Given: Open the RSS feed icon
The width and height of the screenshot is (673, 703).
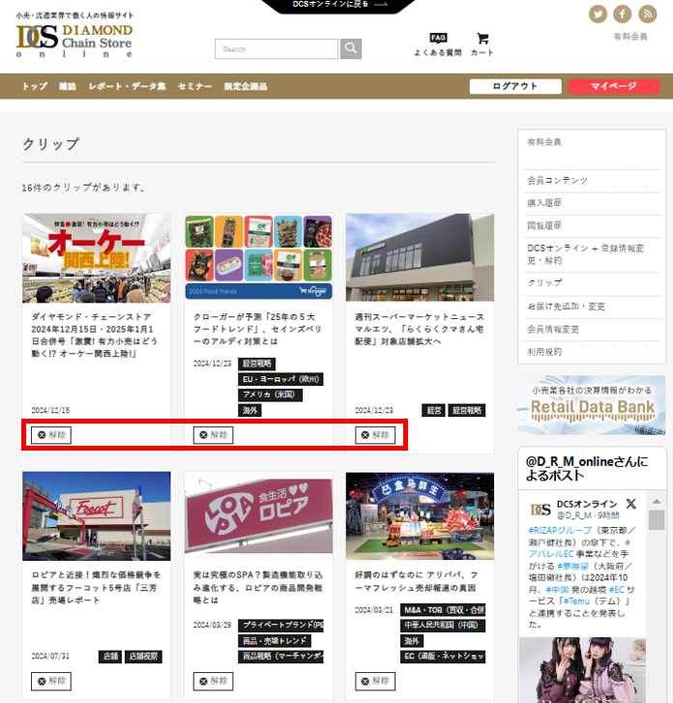Looking at the screenshot, I should (647, 14).
